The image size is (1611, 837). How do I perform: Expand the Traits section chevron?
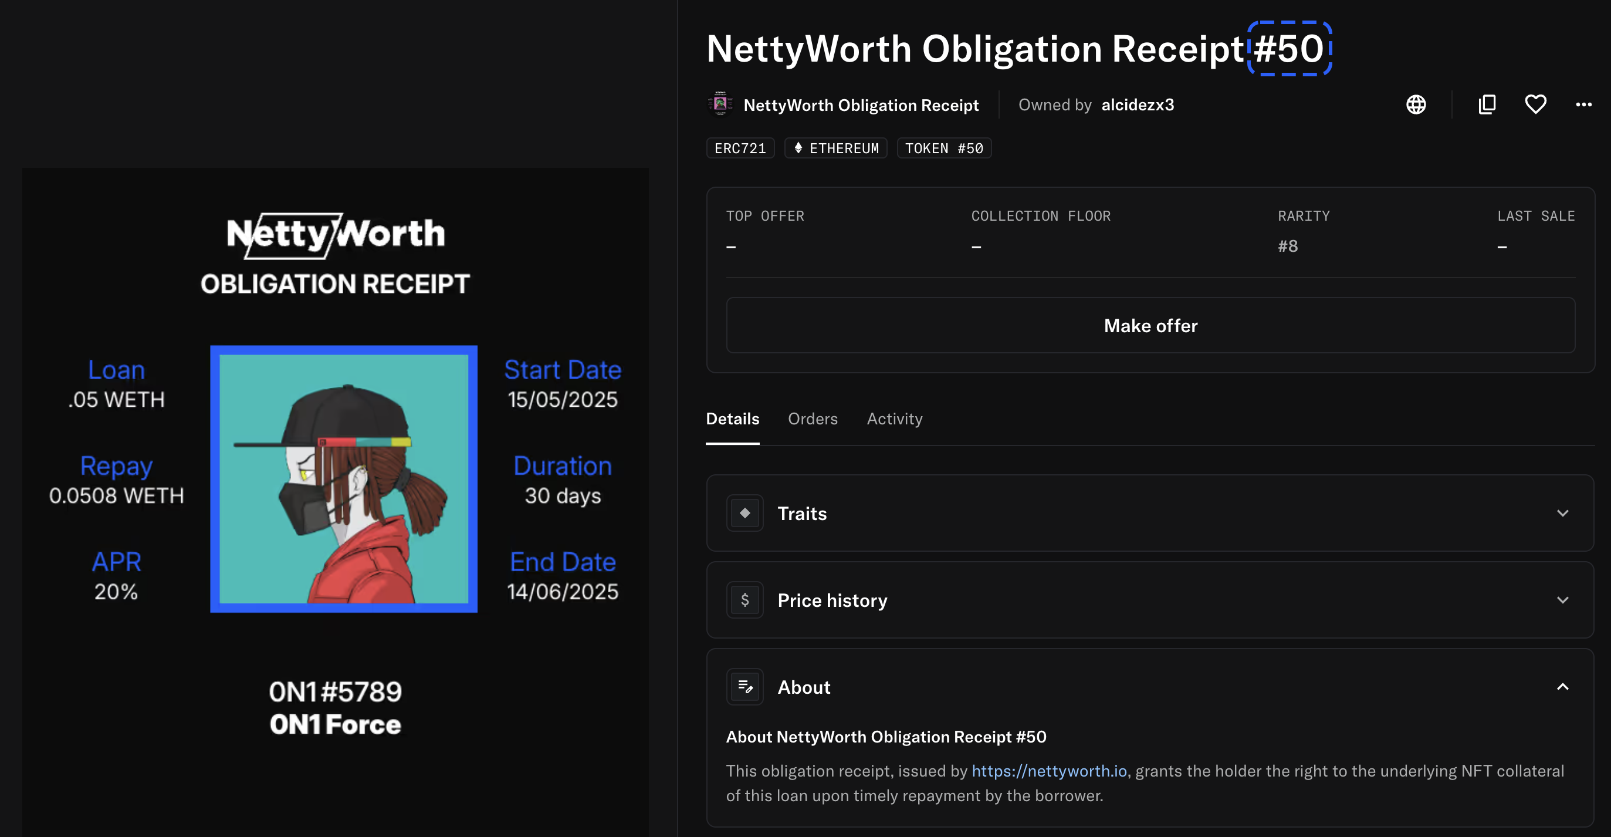1562,513
